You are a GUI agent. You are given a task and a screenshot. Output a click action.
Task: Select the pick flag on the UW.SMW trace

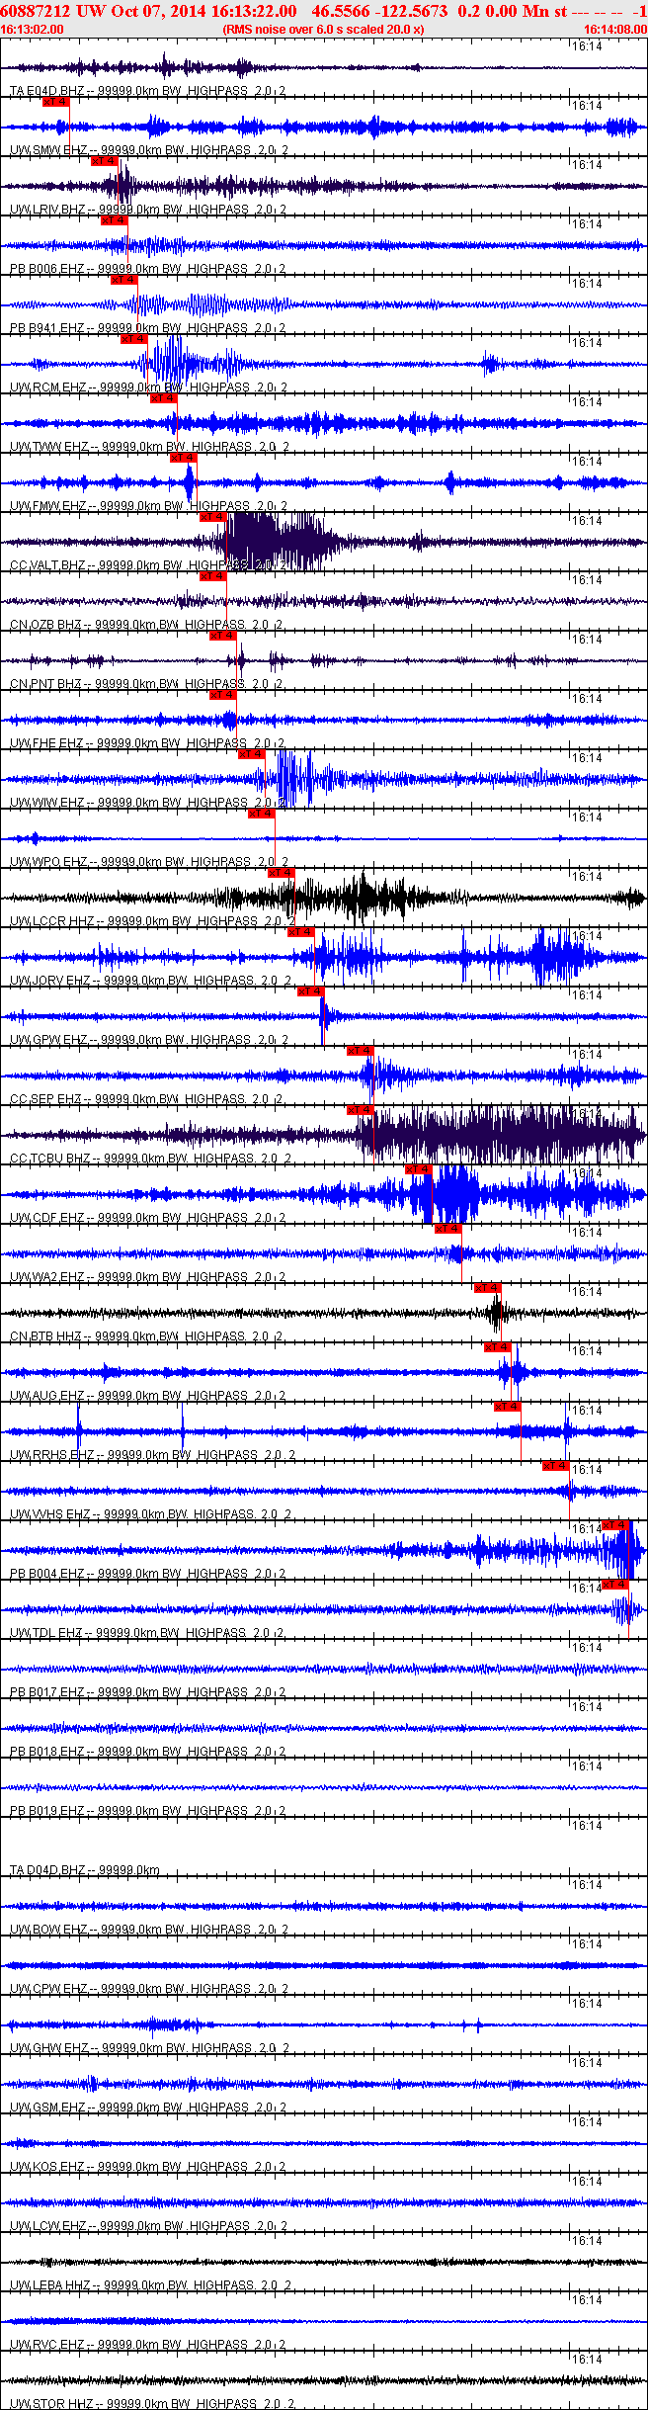click(55, 102)
